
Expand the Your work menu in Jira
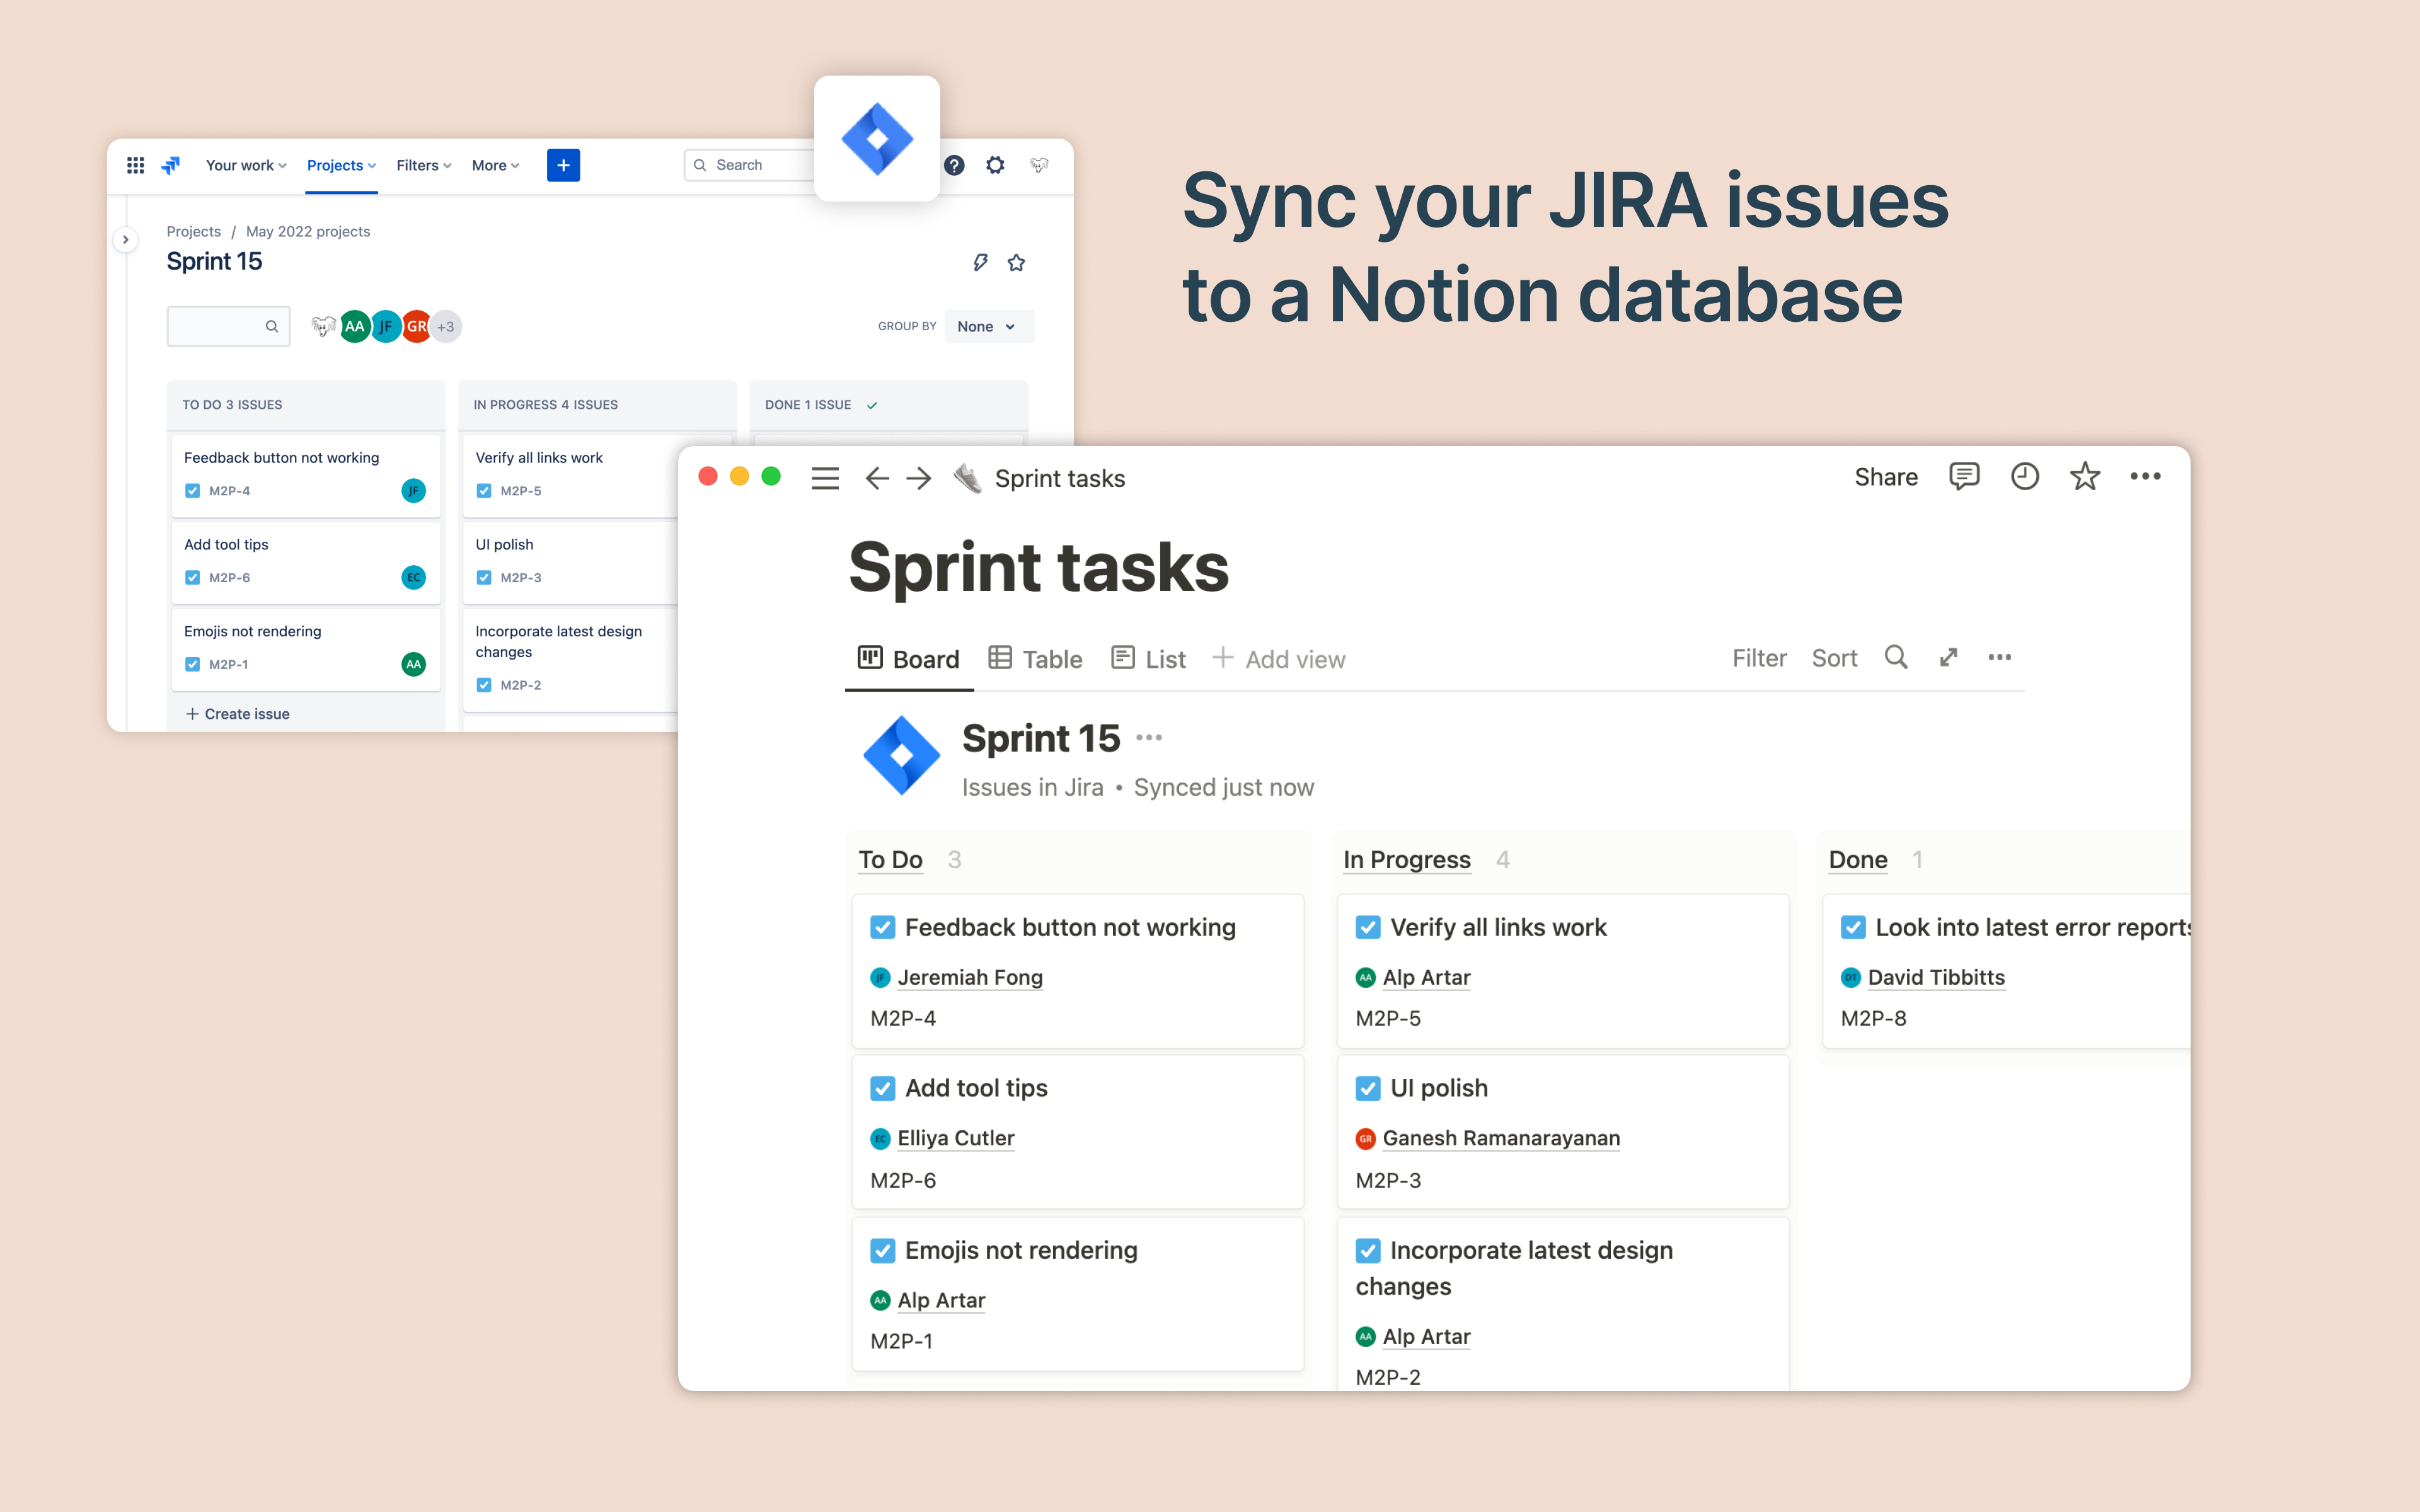click(246, 165)
